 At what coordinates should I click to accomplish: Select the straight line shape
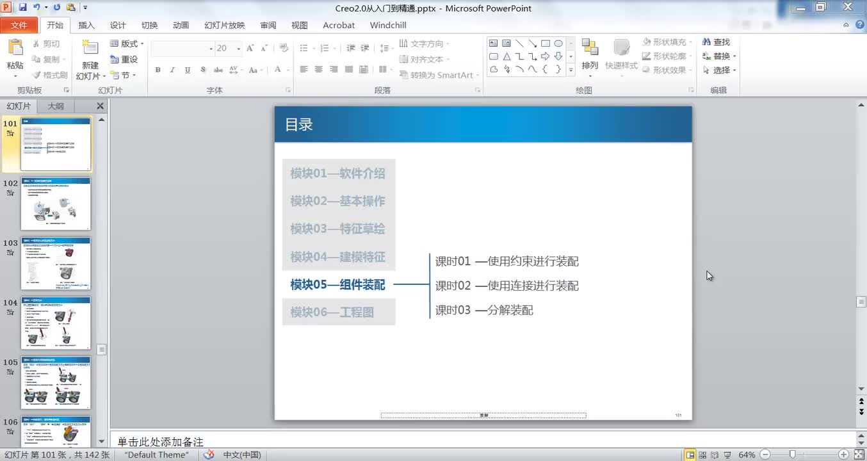519,44
